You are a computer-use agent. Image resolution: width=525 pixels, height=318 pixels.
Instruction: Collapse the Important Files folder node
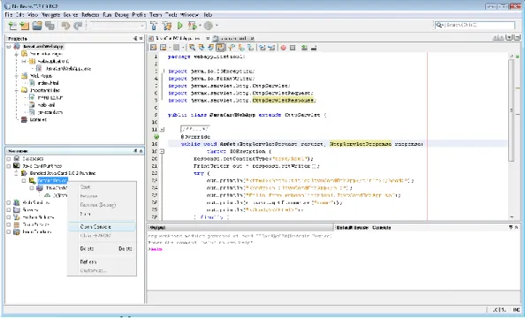tap(17, 90)
